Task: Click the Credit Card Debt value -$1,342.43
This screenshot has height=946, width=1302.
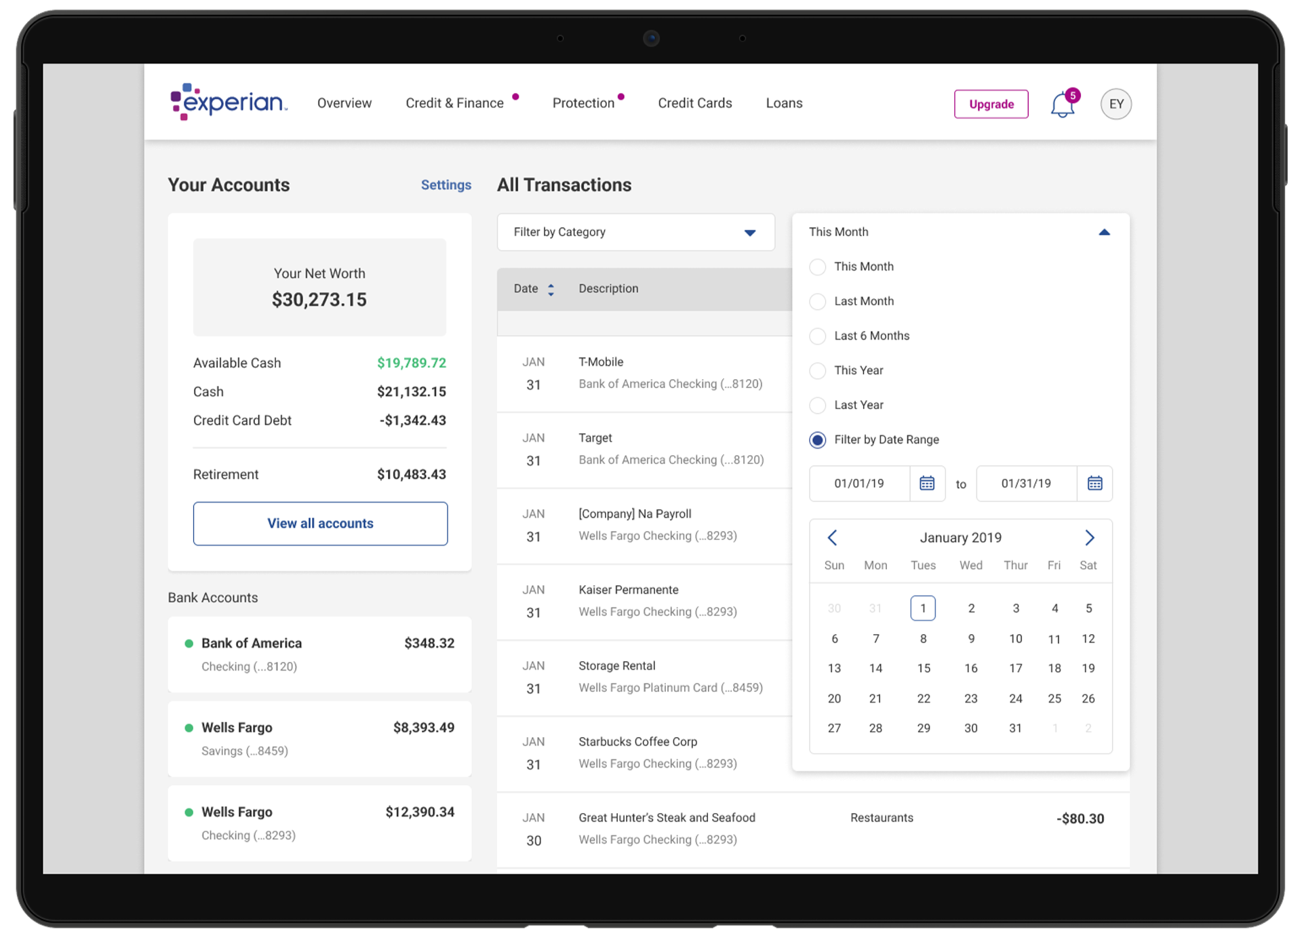Action: coord(413,420)
